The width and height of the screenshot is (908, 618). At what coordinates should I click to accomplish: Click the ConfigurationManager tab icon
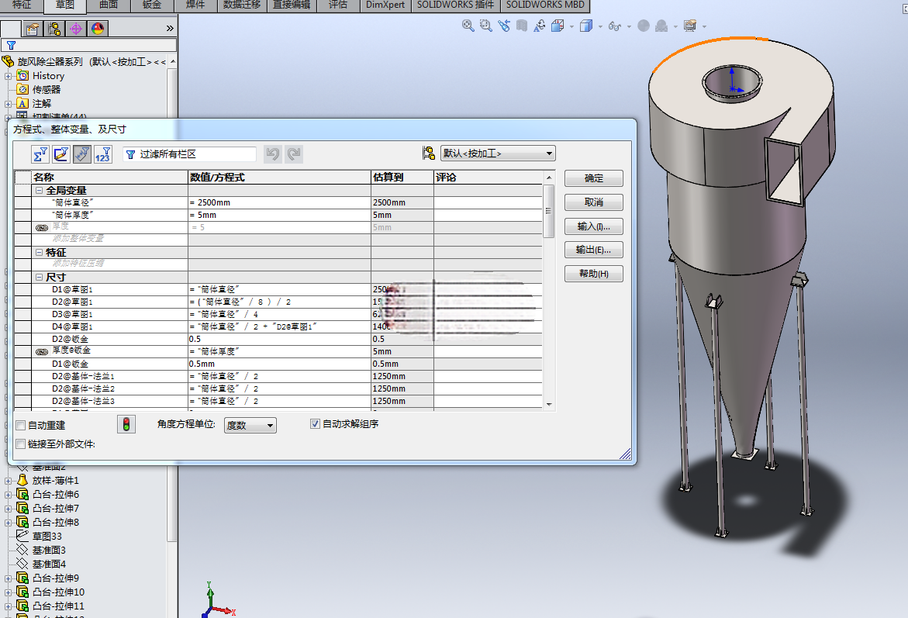54,29
